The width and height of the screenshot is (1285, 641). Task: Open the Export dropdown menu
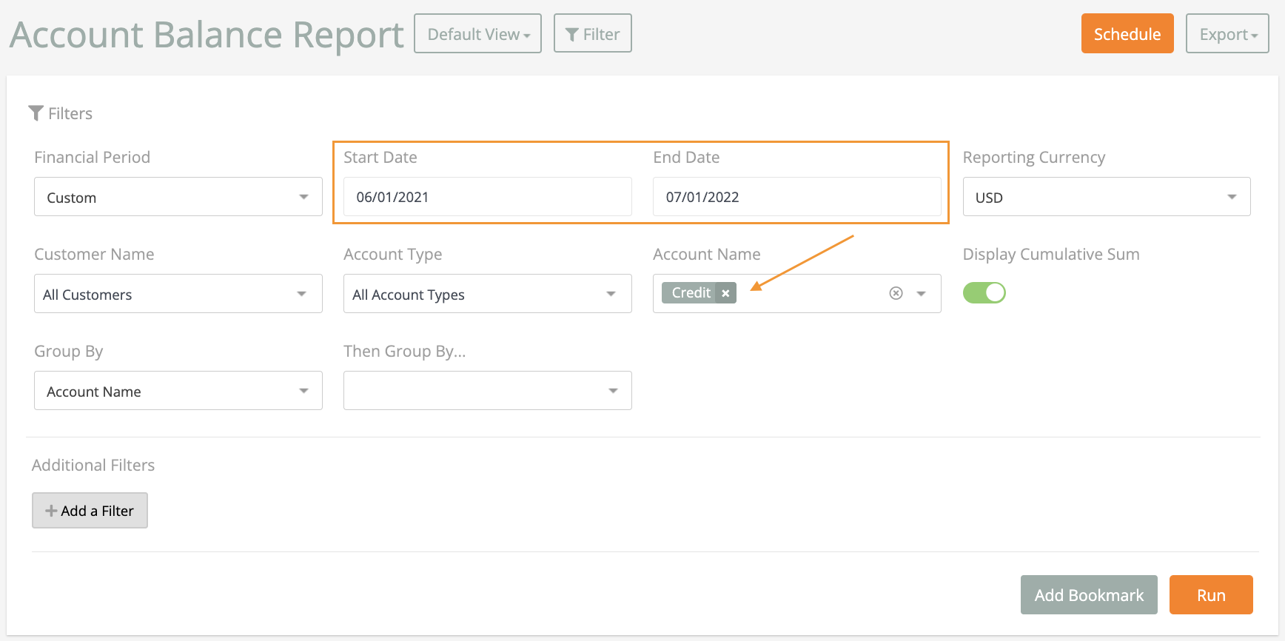[x=1227, y=33]
